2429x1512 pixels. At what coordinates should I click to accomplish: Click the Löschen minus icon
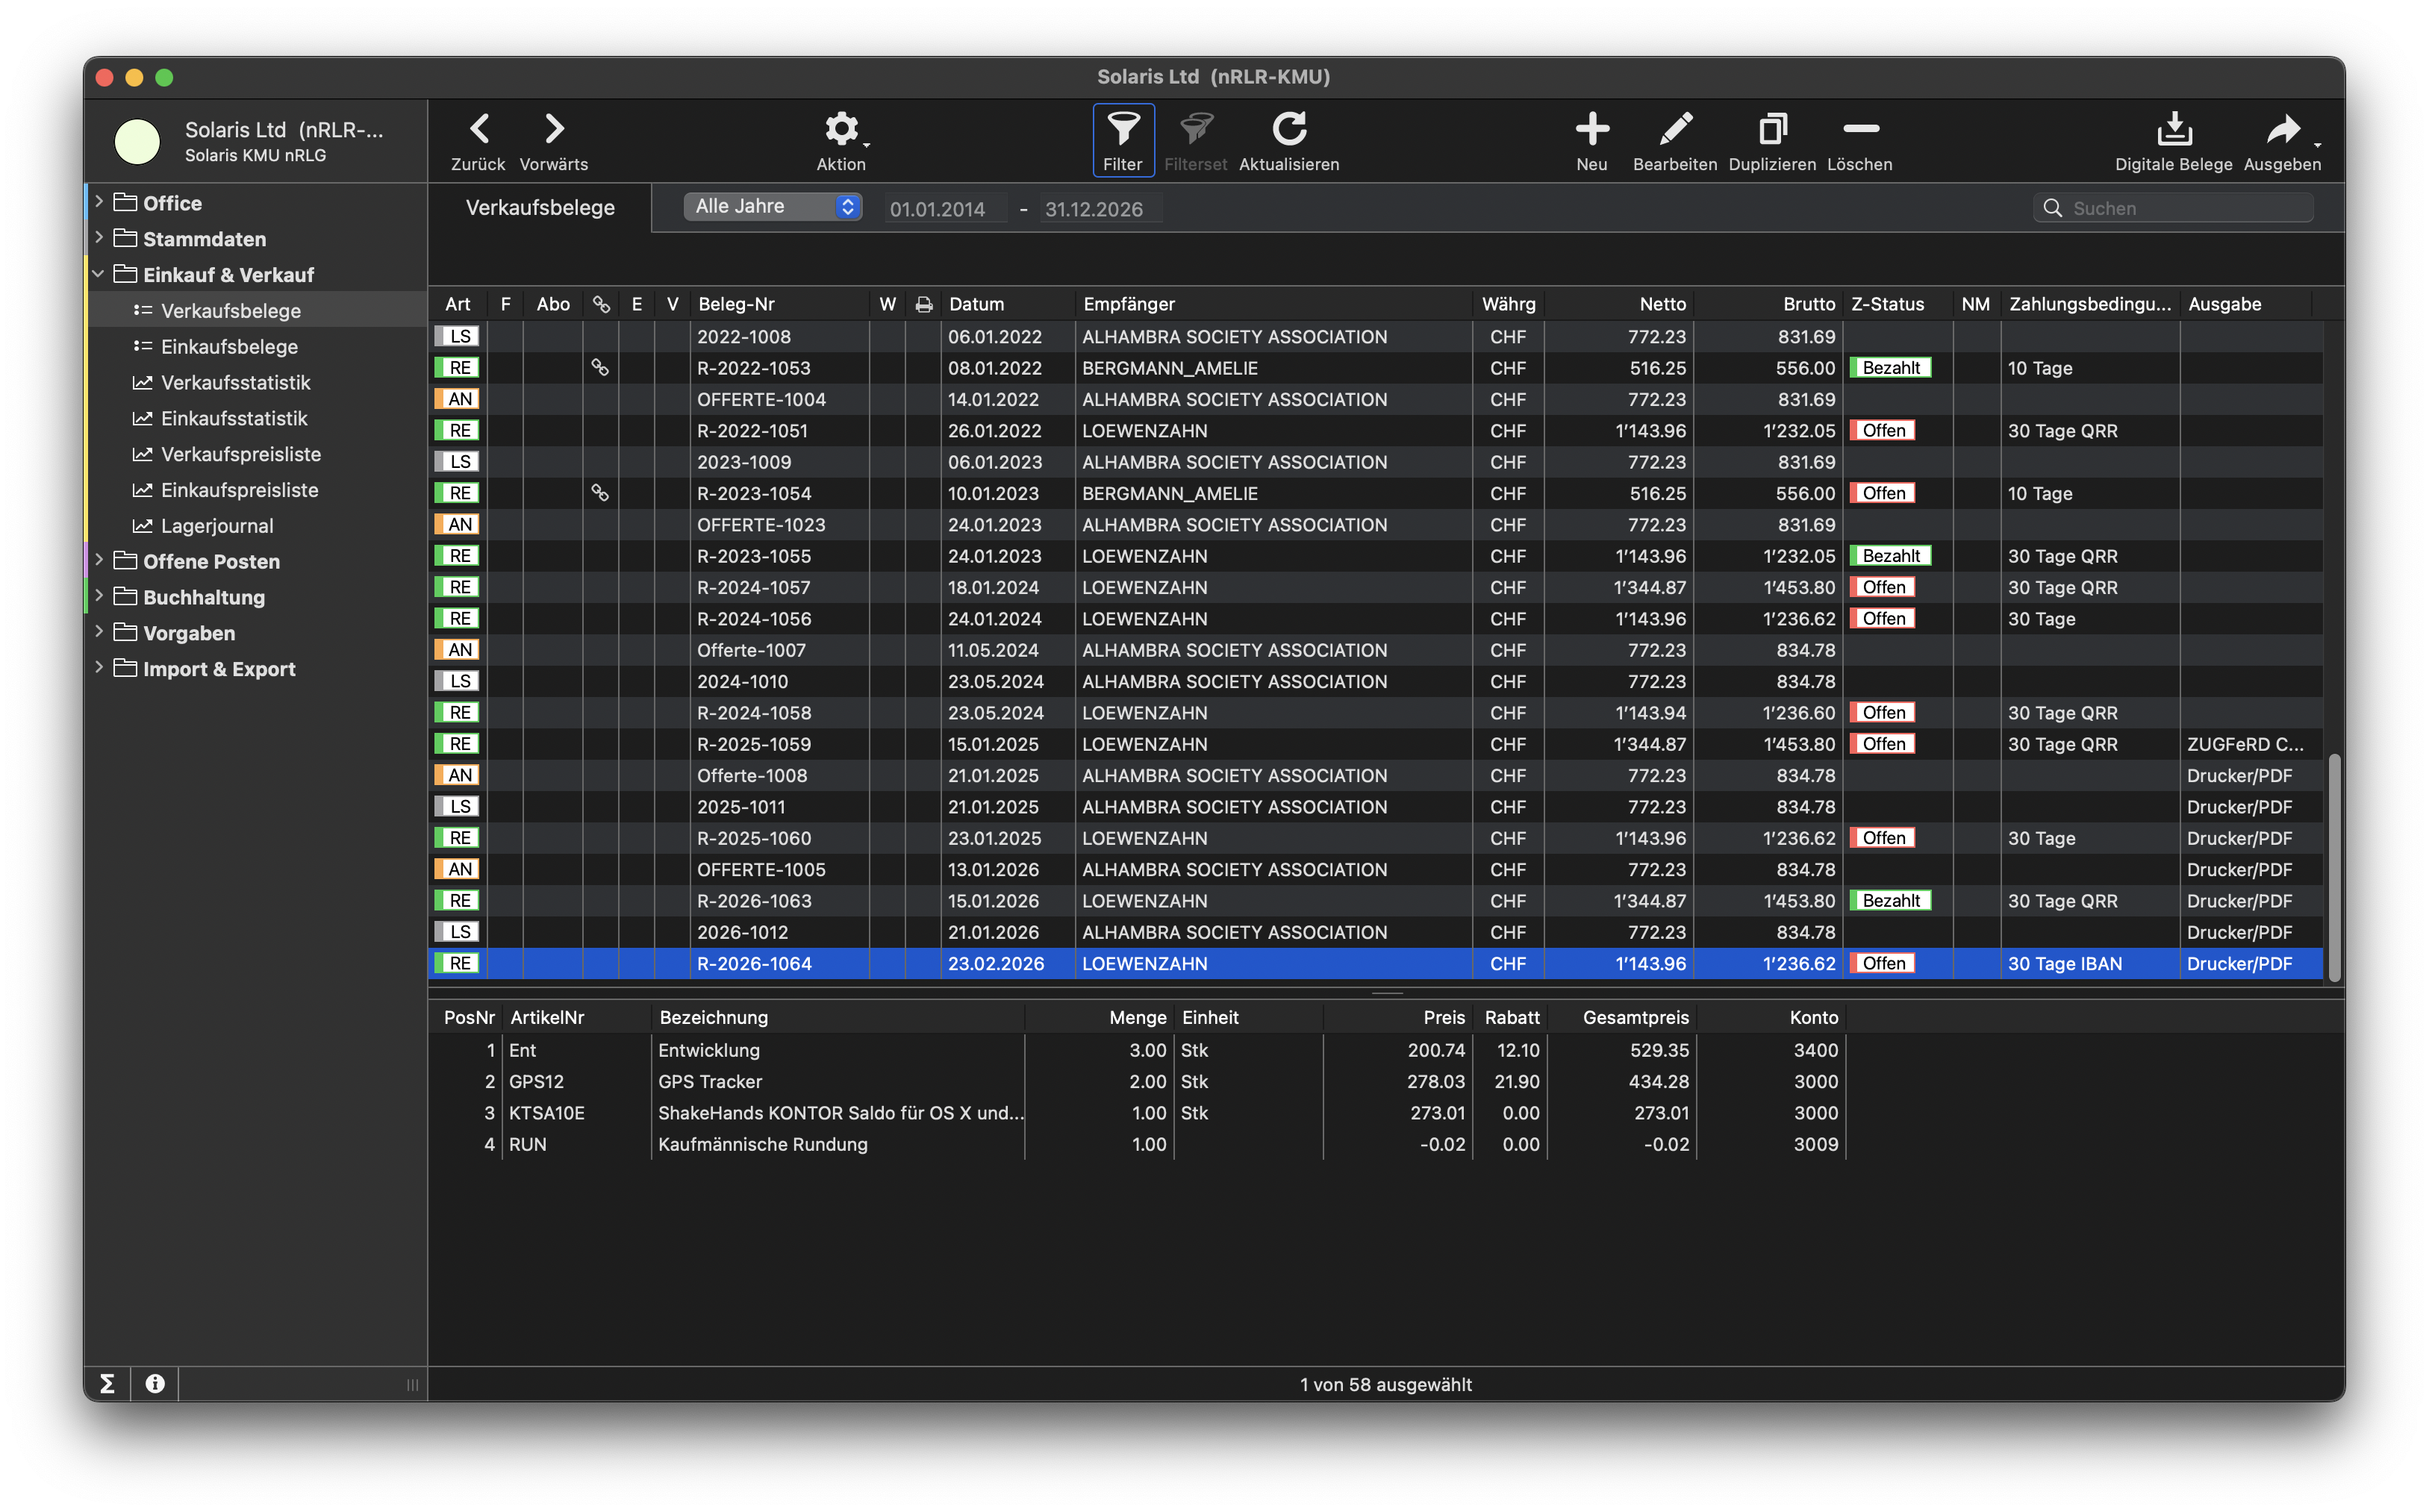(1860, 129)
